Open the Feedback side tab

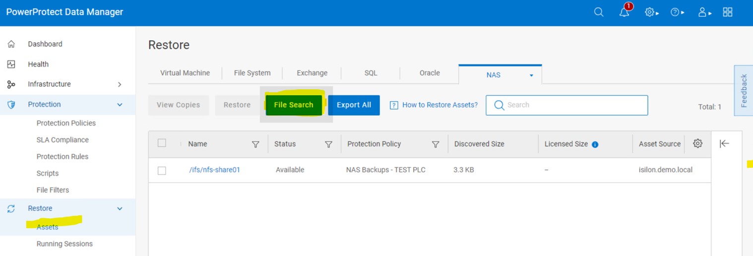(x=744, y=90)
